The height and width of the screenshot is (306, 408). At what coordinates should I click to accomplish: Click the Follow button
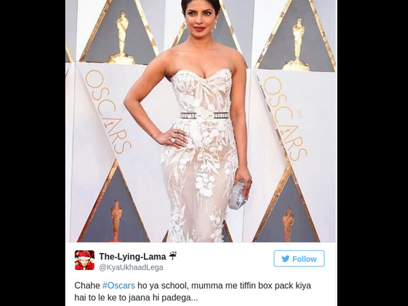click(299, 258)
